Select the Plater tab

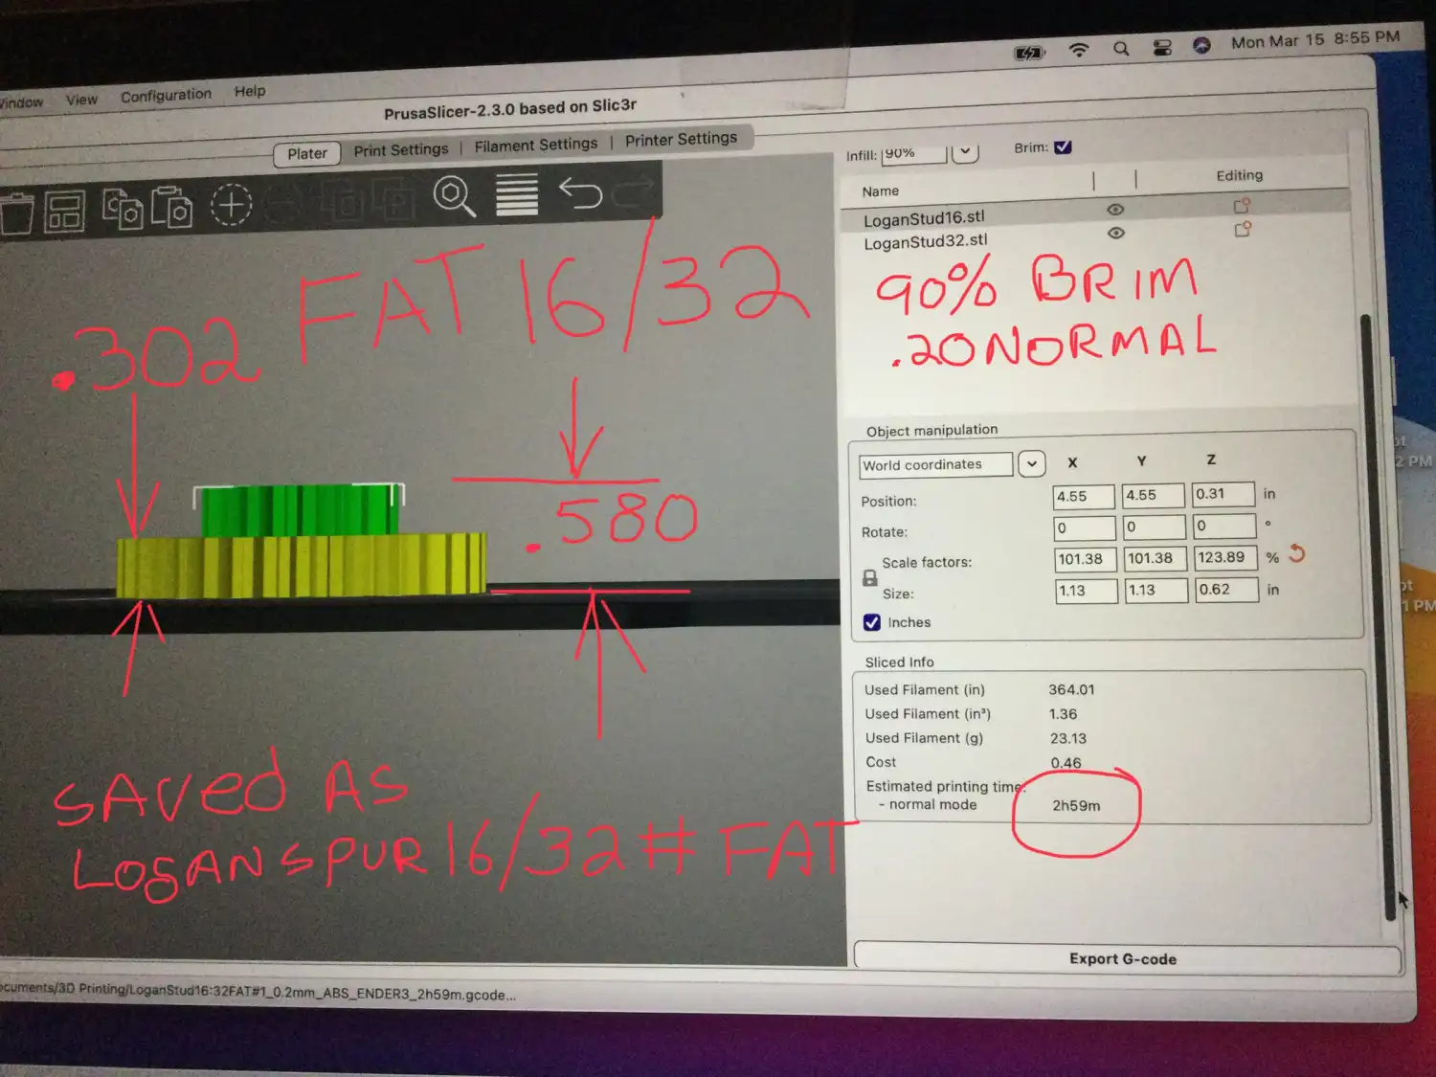click(x=307, y=153)
